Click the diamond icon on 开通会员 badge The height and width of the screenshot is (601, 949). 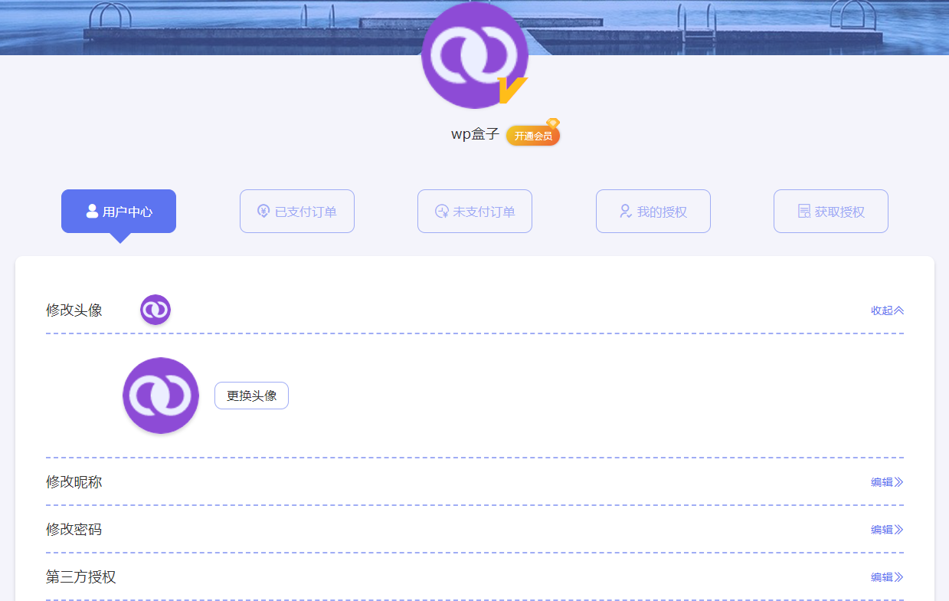click(554, 123)
